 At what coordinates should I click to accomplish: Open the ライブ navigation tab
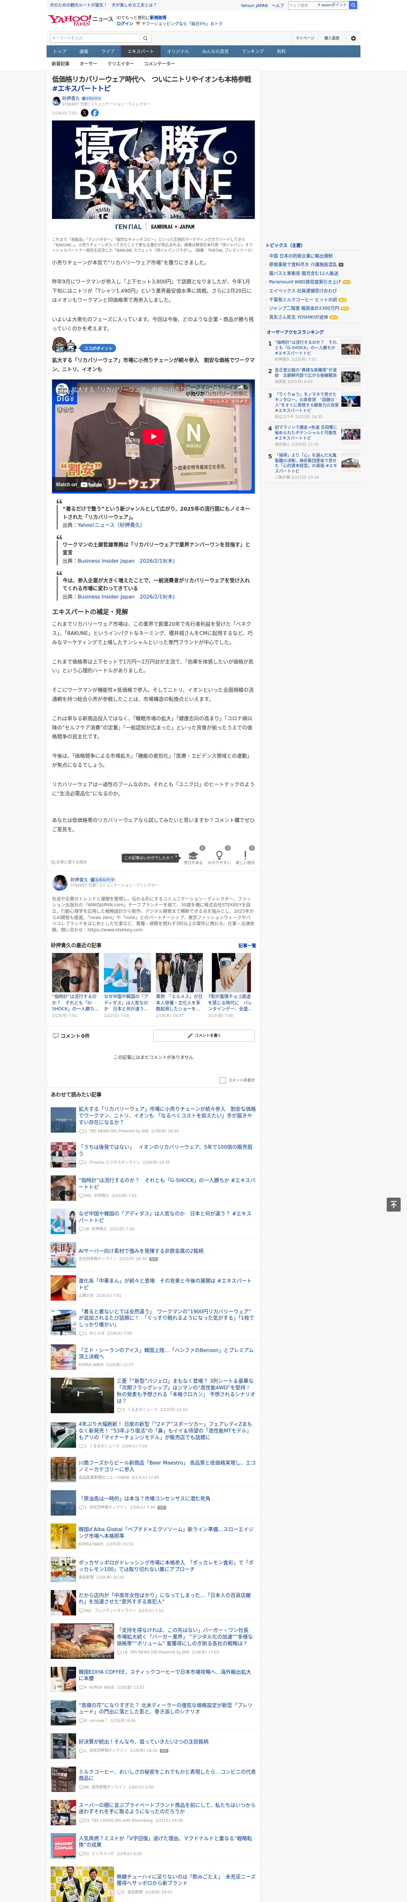[x=108, y=52]
